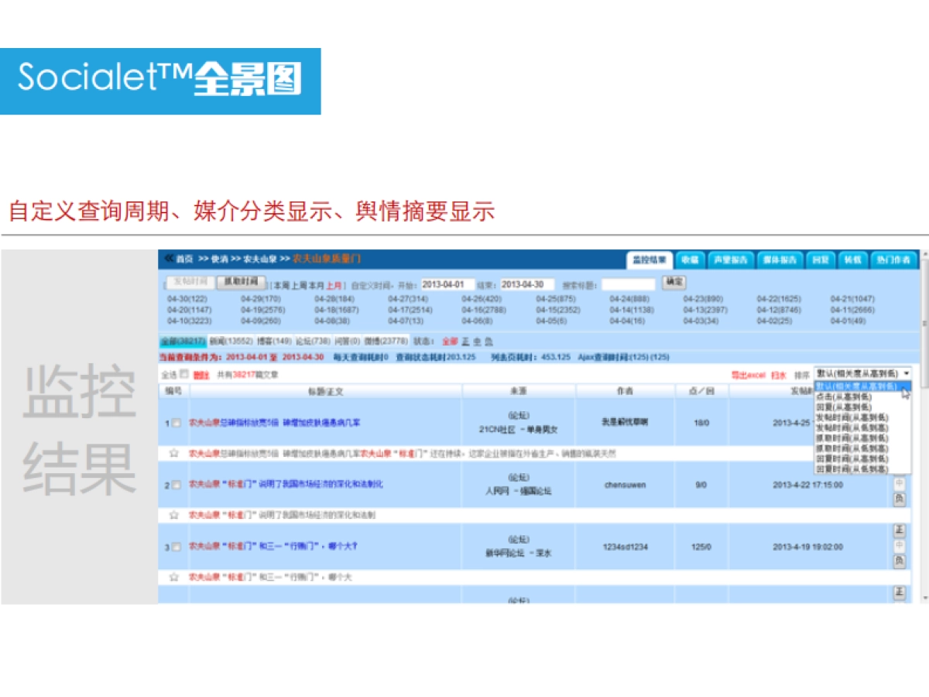Click the 搜索标题 search input field
This screenshot has height=697, width=929.
(x=628, y=284)
